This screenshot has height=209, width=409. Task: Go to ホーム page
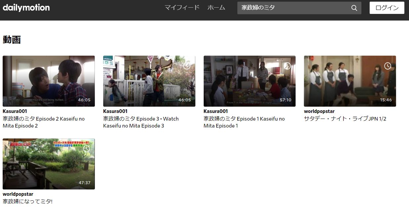click(216, 8)
